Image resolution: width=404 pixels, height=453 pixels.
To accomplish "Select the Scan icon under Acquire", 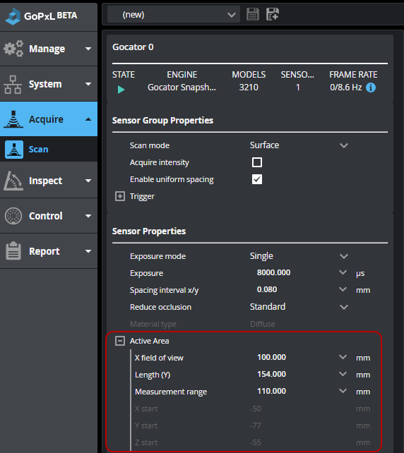I will coord(14,150).
